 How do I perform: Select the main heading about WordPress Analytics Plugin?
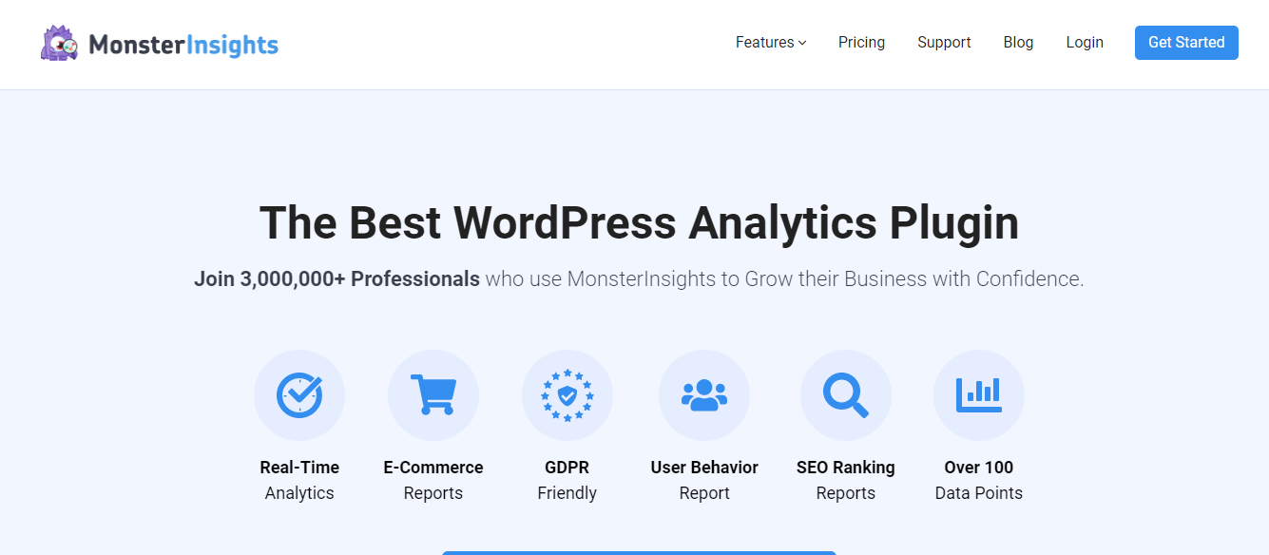tap(639, 222)
